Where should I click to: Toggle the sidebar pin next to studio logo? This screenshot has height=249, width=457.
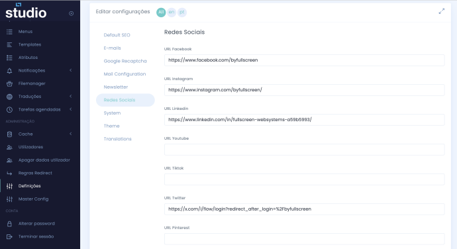point(71,13)
